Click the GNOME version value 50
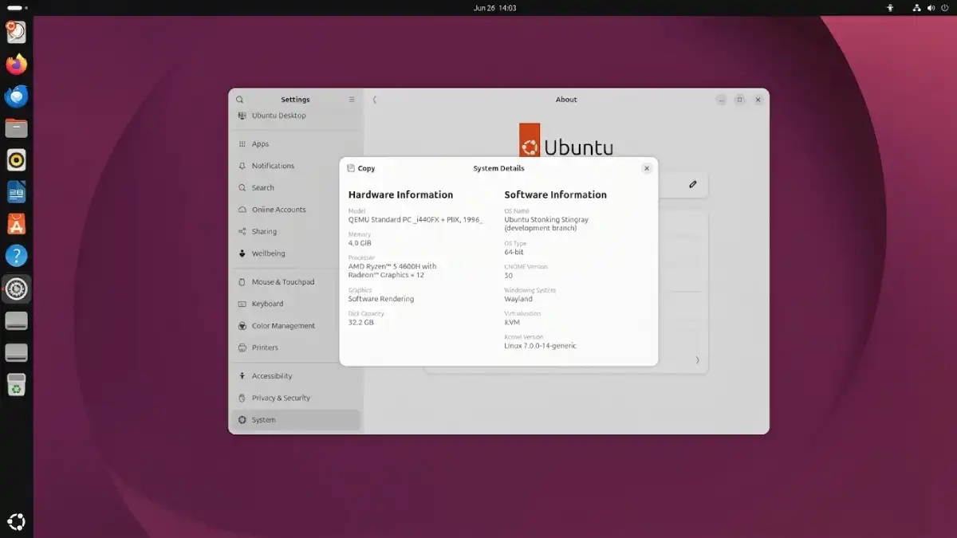This screenshot has height=538, width=957. pyautogui.click(x=509, y=276)
